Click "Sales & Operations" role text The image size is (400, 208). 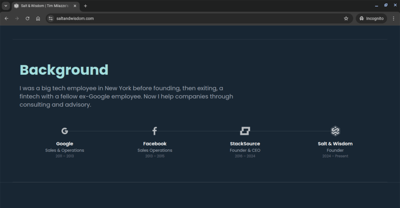[64, 150]
